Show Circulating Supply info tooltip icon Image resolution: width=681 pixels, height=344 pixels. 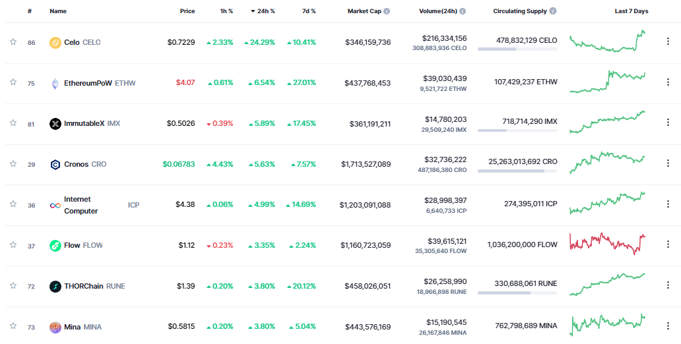click(x=553, y=11)
